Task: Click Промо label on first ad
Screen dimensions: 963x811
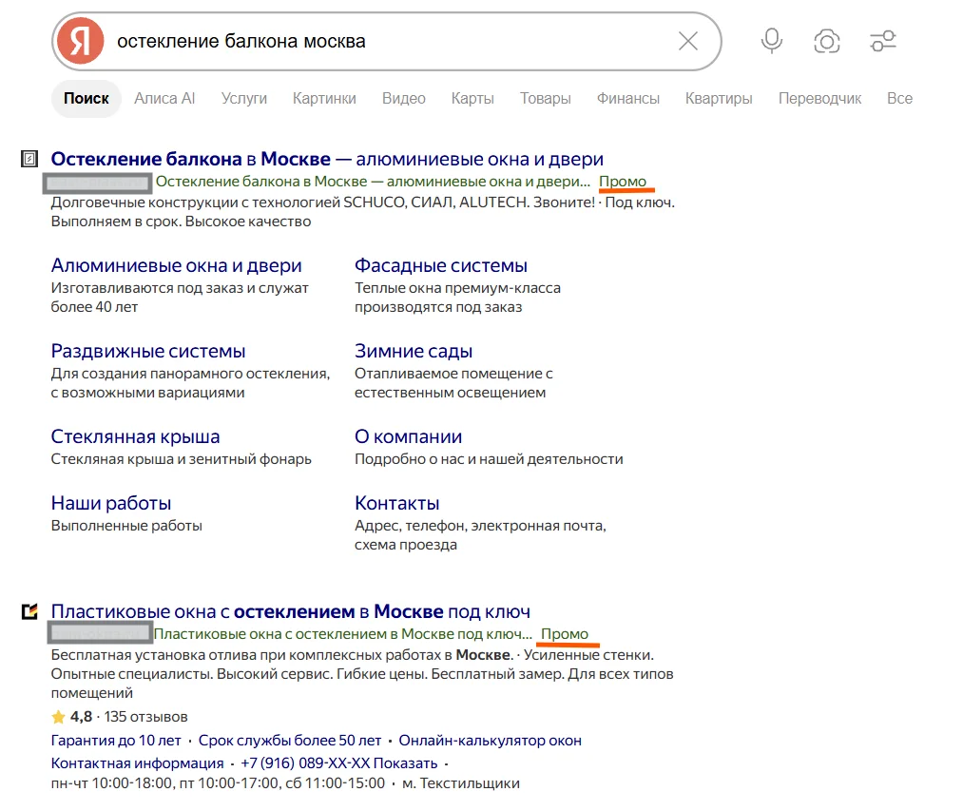Action: [x=623, y=182]
